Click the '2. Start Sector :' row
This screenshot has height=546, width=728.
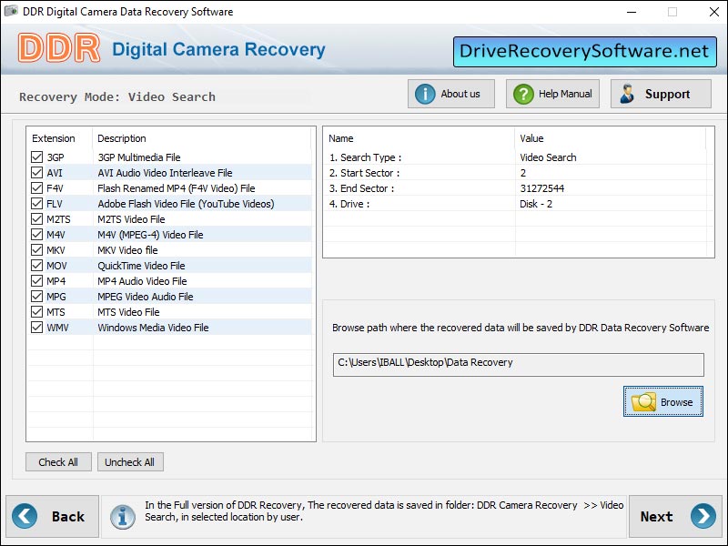point(518,173)
